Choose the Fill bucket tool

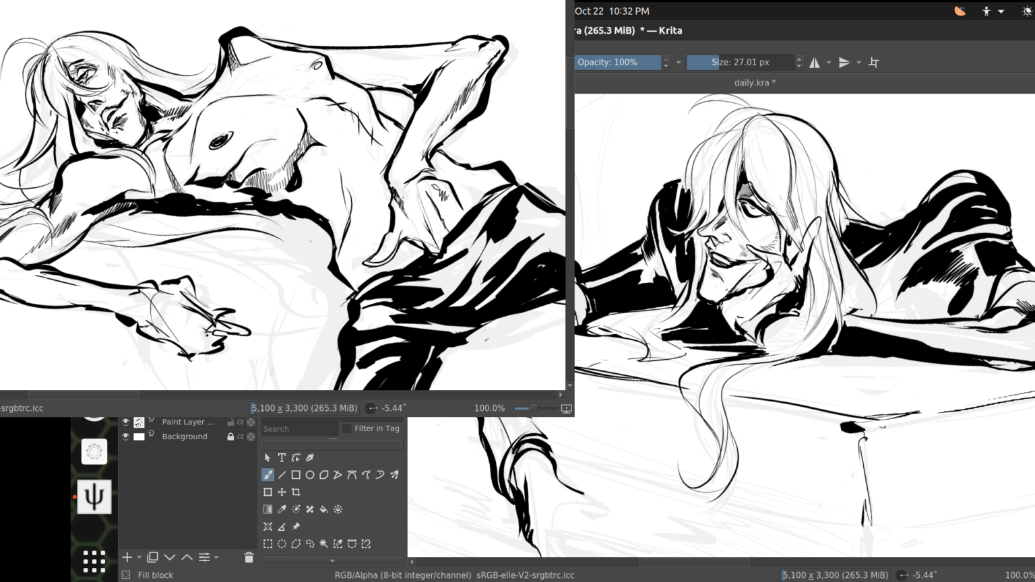click(x=324, y=509)
